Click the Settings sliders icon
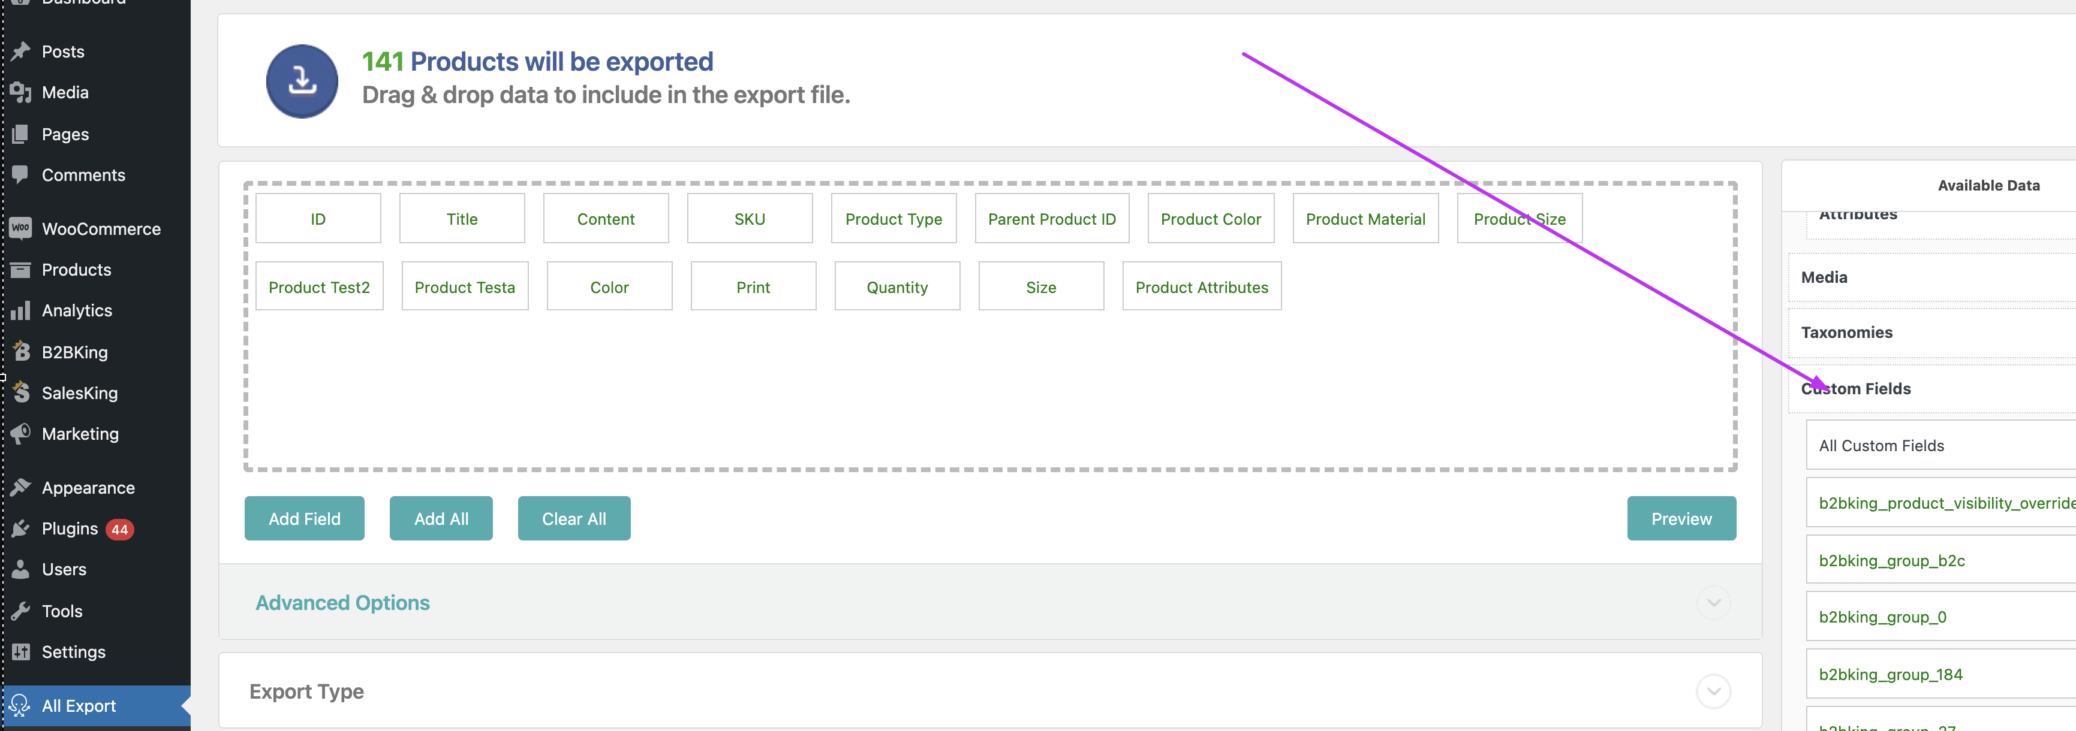The height and width of the screenshot is (731, 2076). (x=21, y=652)
